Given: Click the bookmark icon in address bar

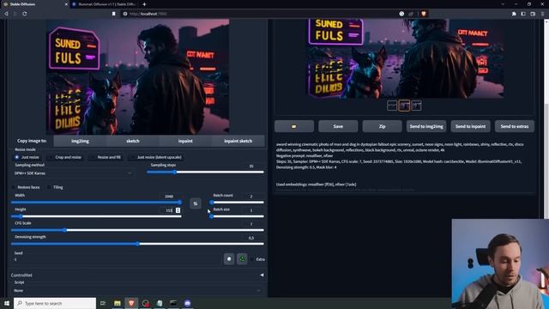Looking at the screenshot, I should tap(114, 14).
